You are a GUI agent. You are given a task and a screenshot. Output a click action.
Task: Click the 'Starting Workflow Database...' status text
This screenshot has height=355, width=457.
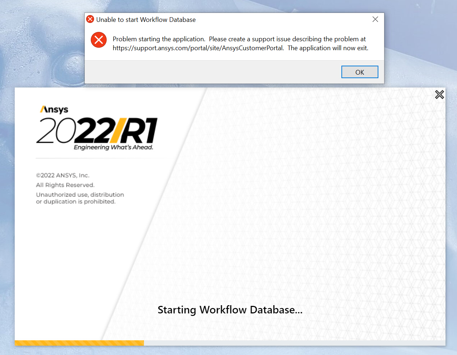pos(230,310)
